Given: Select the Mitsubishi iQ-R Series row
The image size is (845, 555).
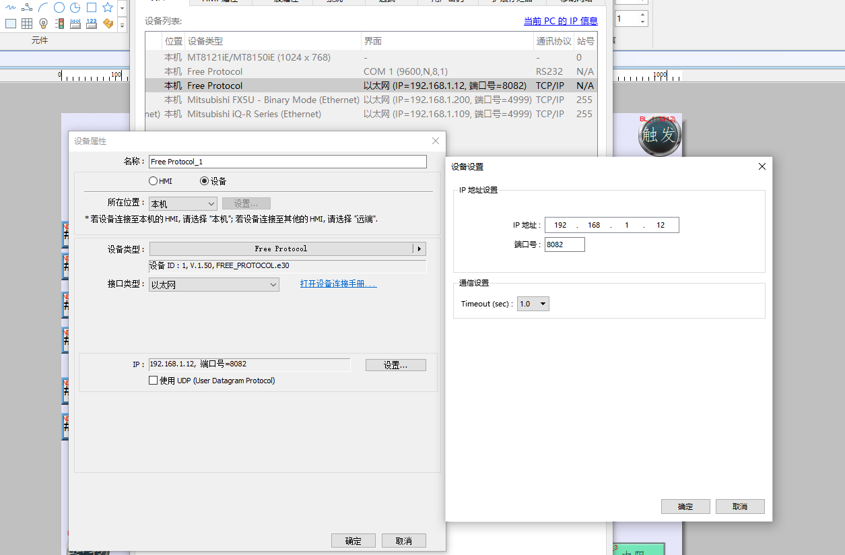Looking at the screenshot, I should (x=254, y=114).
